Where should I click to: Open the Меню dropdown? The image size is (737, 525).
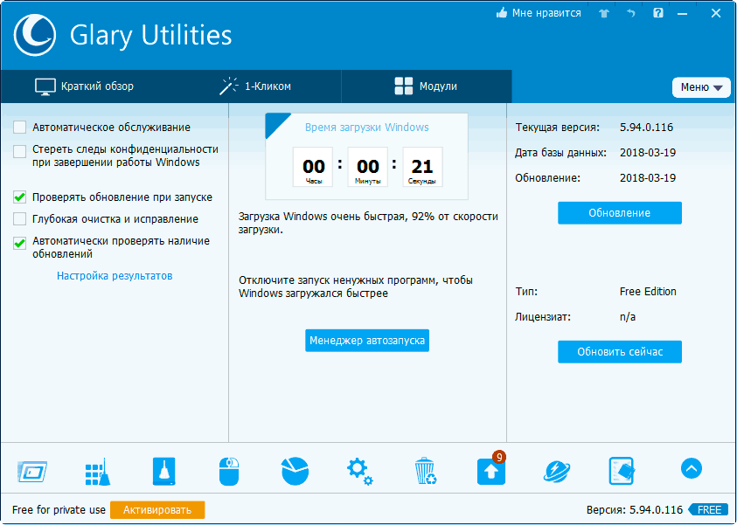pos(701,87)
